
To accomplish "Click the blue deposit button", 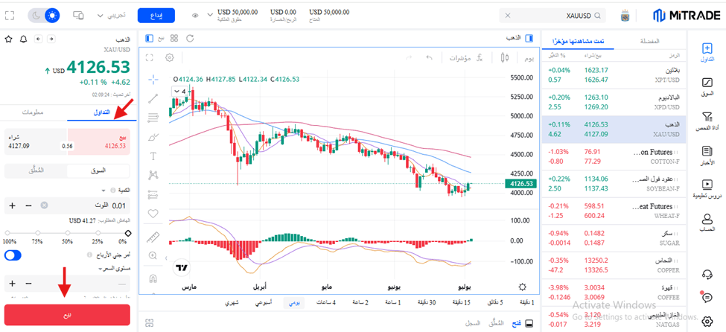I will point(156,16).
